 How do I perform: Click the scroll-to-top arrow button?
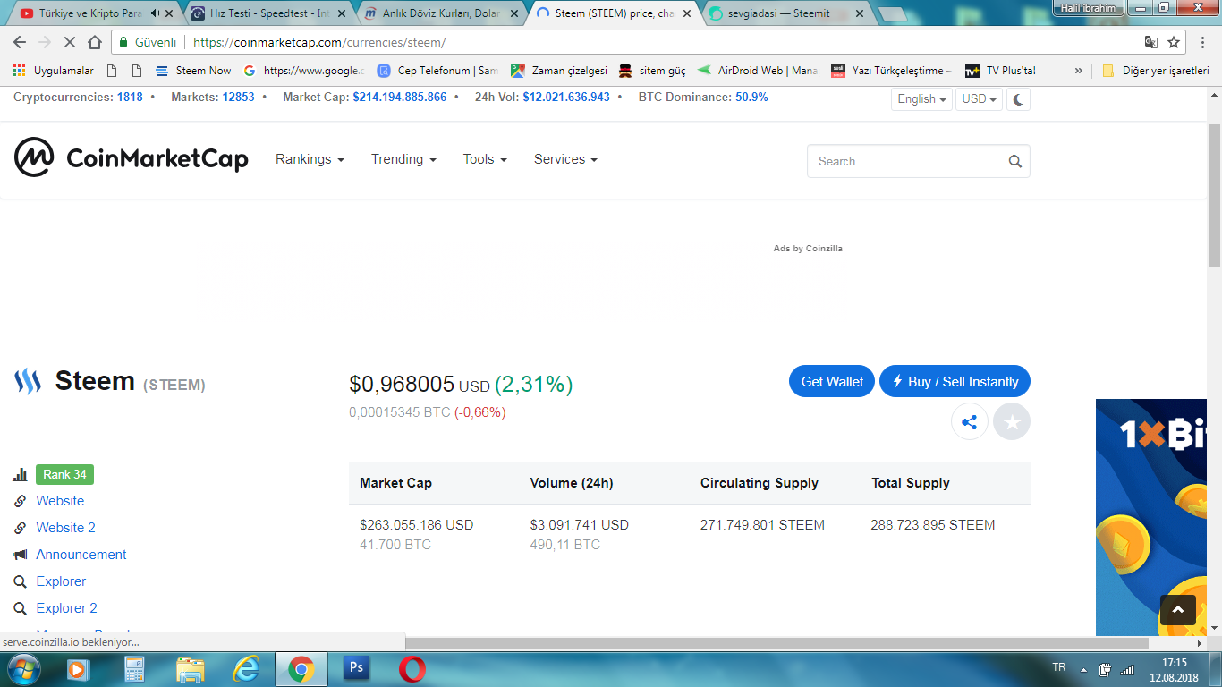click(1178, 610)
